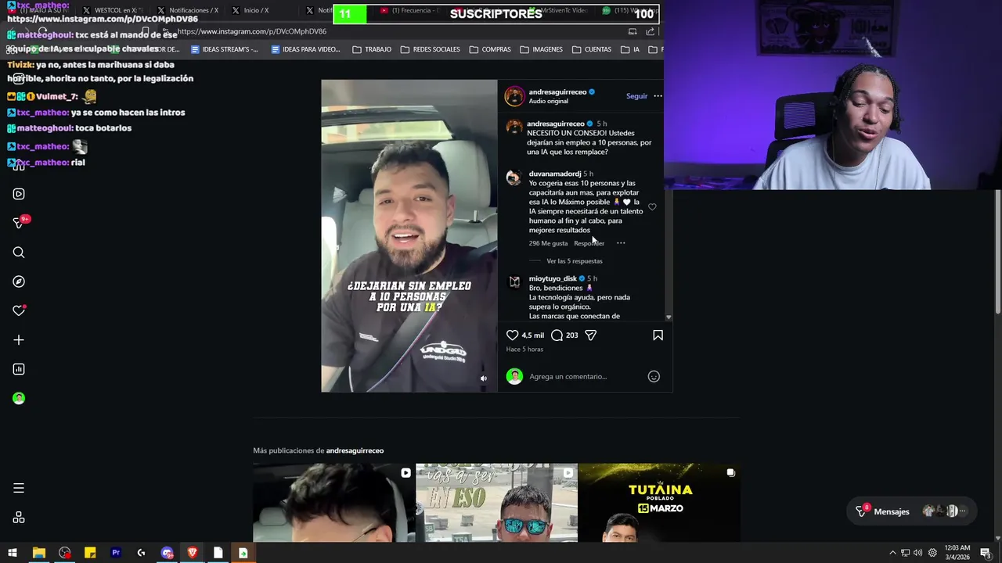Open Windows Start menu
Screen dimensions: 1002x563
point(13,553)
